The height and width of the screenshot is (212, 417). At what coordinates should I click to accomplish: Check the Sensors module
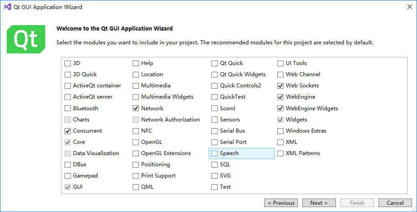[x=215, y=120]
